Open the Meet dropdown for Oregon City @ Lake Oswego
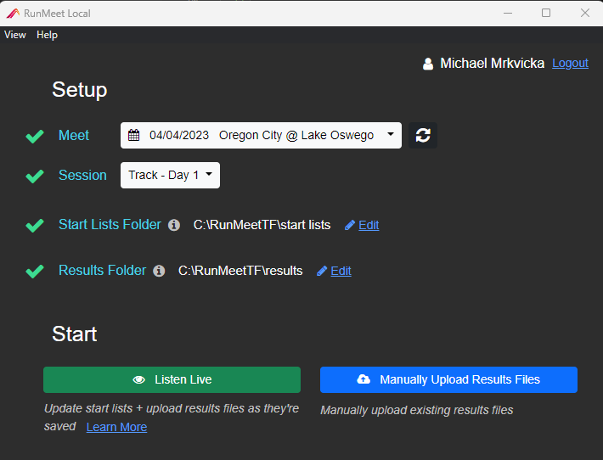The height and width of the screenshot is (460, 603). pos(261,135)
